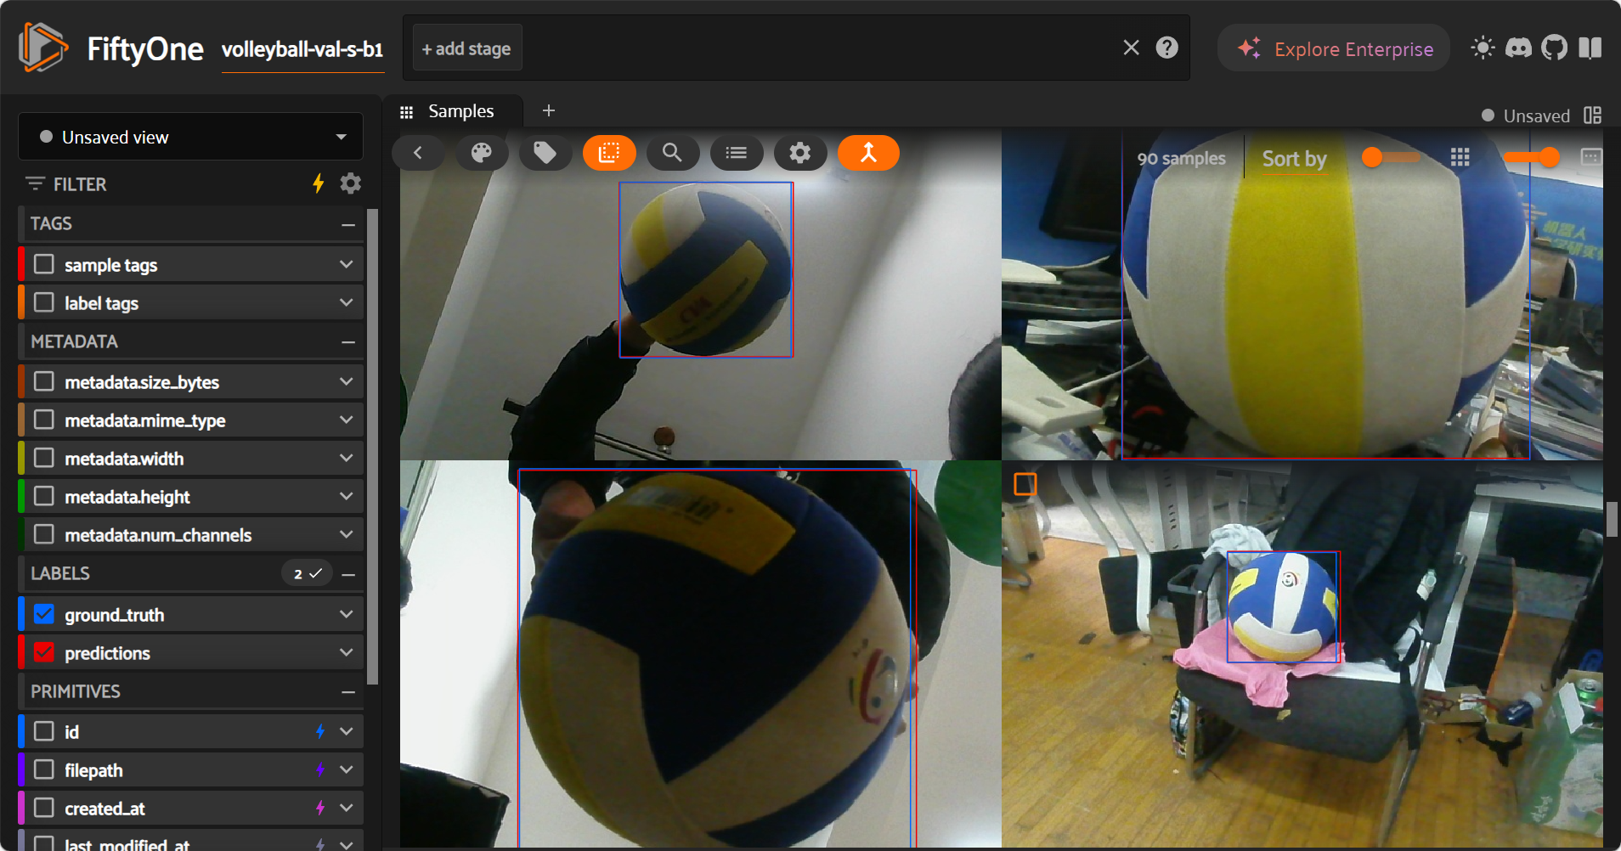
Task: Uncheck the predictions label checkbox
Action: [x=44, y=652]
